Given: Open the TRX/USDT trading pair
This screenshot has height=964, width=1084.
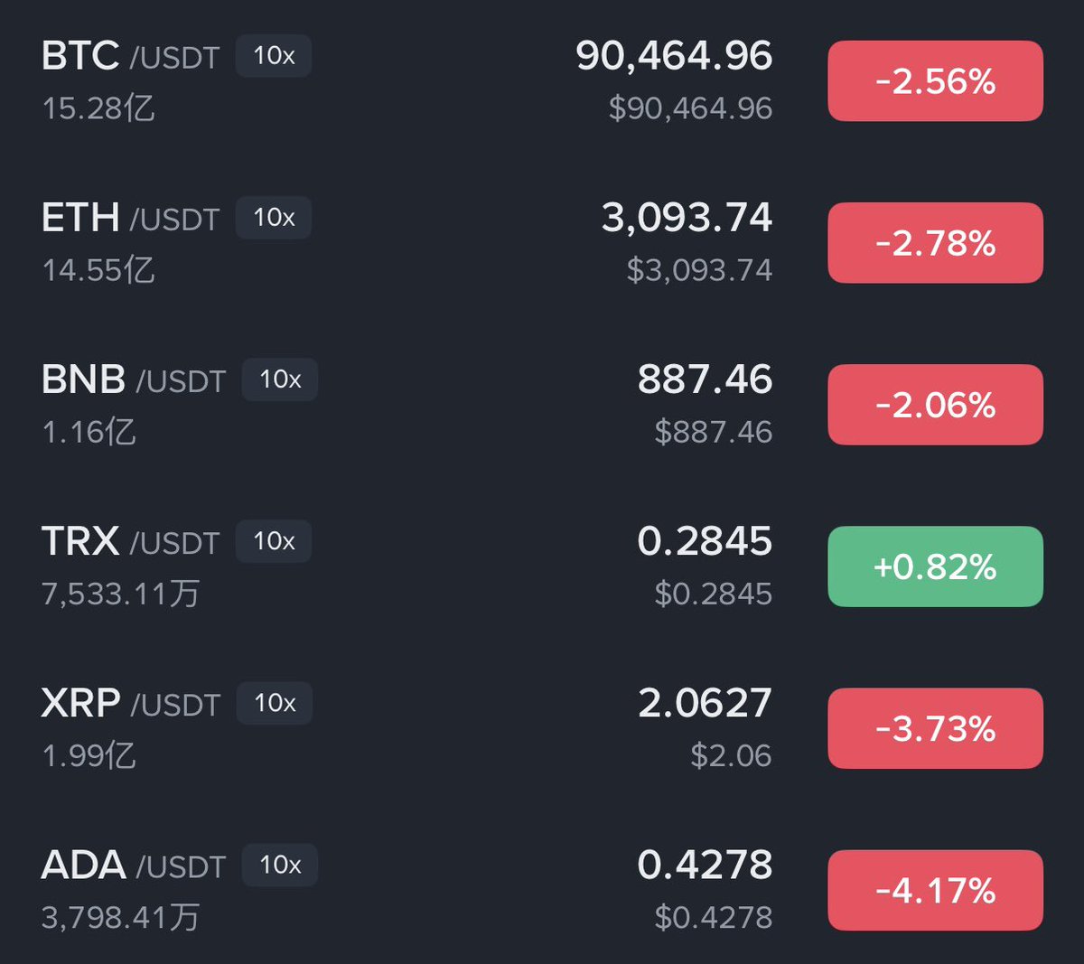Looking at the screenshot, I should tap(130, 541).
